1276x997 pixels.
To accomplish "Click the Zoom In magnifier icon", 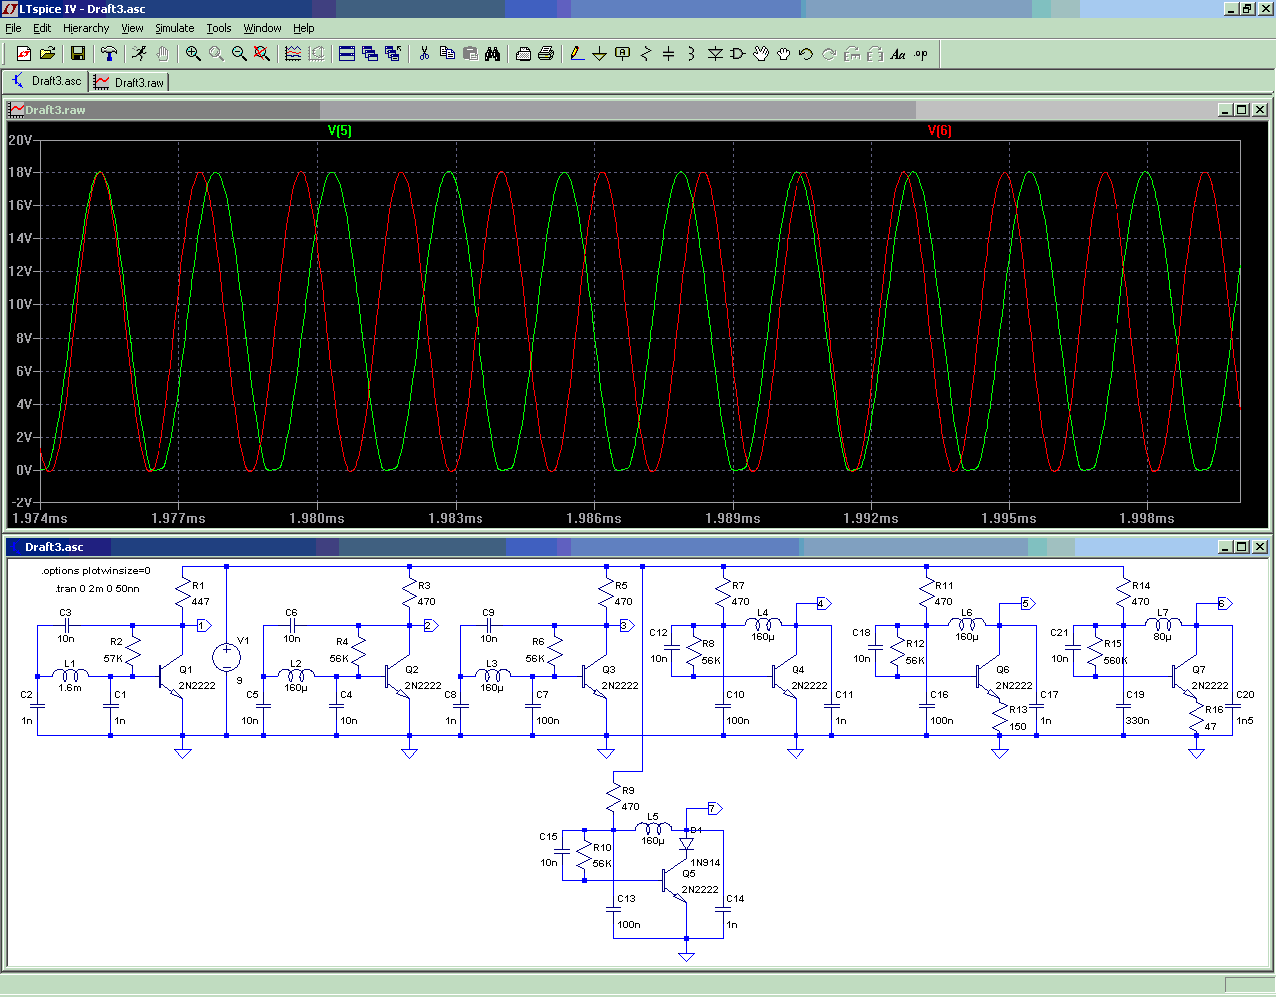I will (193, 54).
